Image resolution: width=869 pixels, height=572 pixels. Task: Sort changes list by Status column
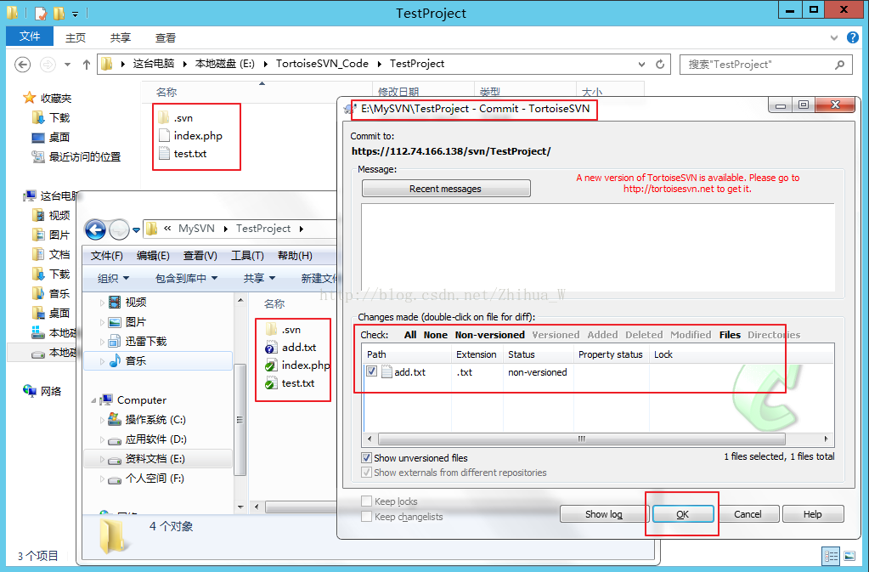pyautogui.click(x=539, y=354)
